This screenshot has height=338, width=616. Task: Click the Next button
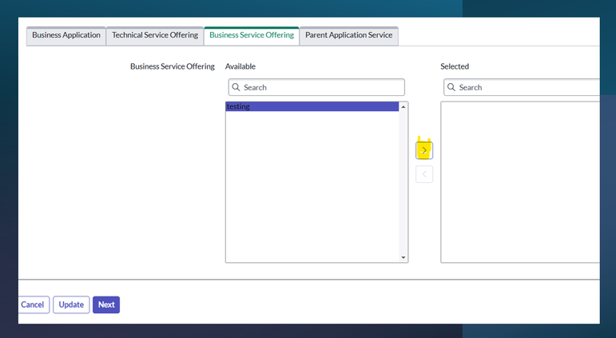click(106, 304)
